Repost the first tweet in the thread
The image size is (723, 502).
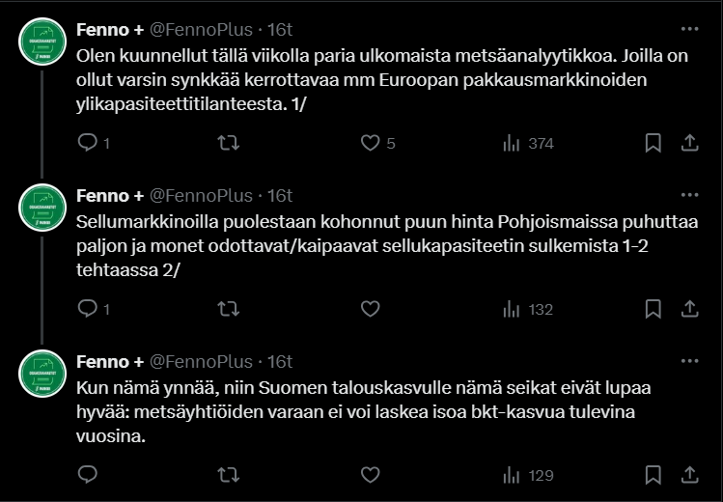pyautogui.click(x=229, y=143)
